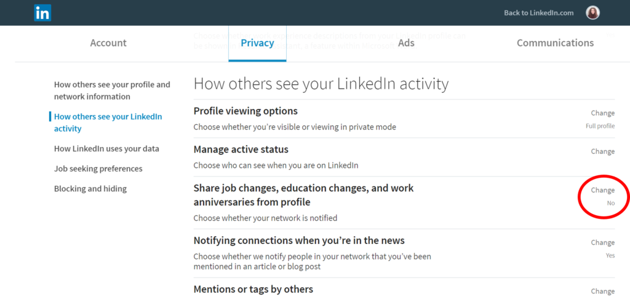Go back to LinkedIn.com
This screenshot has height=300, width=630.
(x=538, y=13)
